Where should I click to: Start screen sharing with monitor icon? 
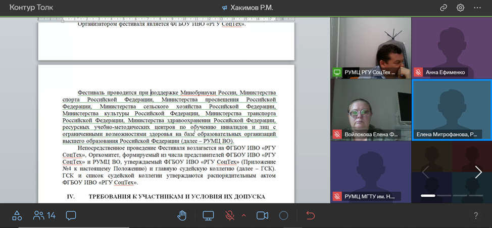(x=208, y=215)
